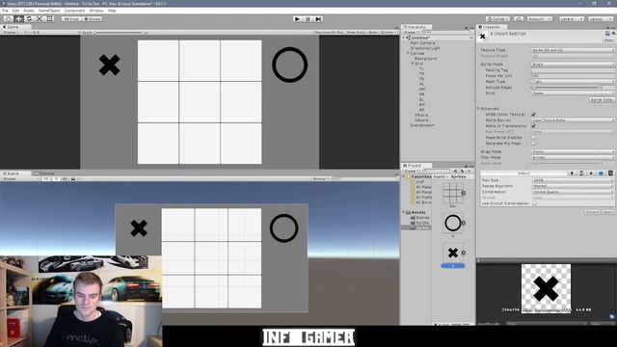
Task: Toggle sRGB (Color Texture) checkbox
Action: click(x=533, y=114)
